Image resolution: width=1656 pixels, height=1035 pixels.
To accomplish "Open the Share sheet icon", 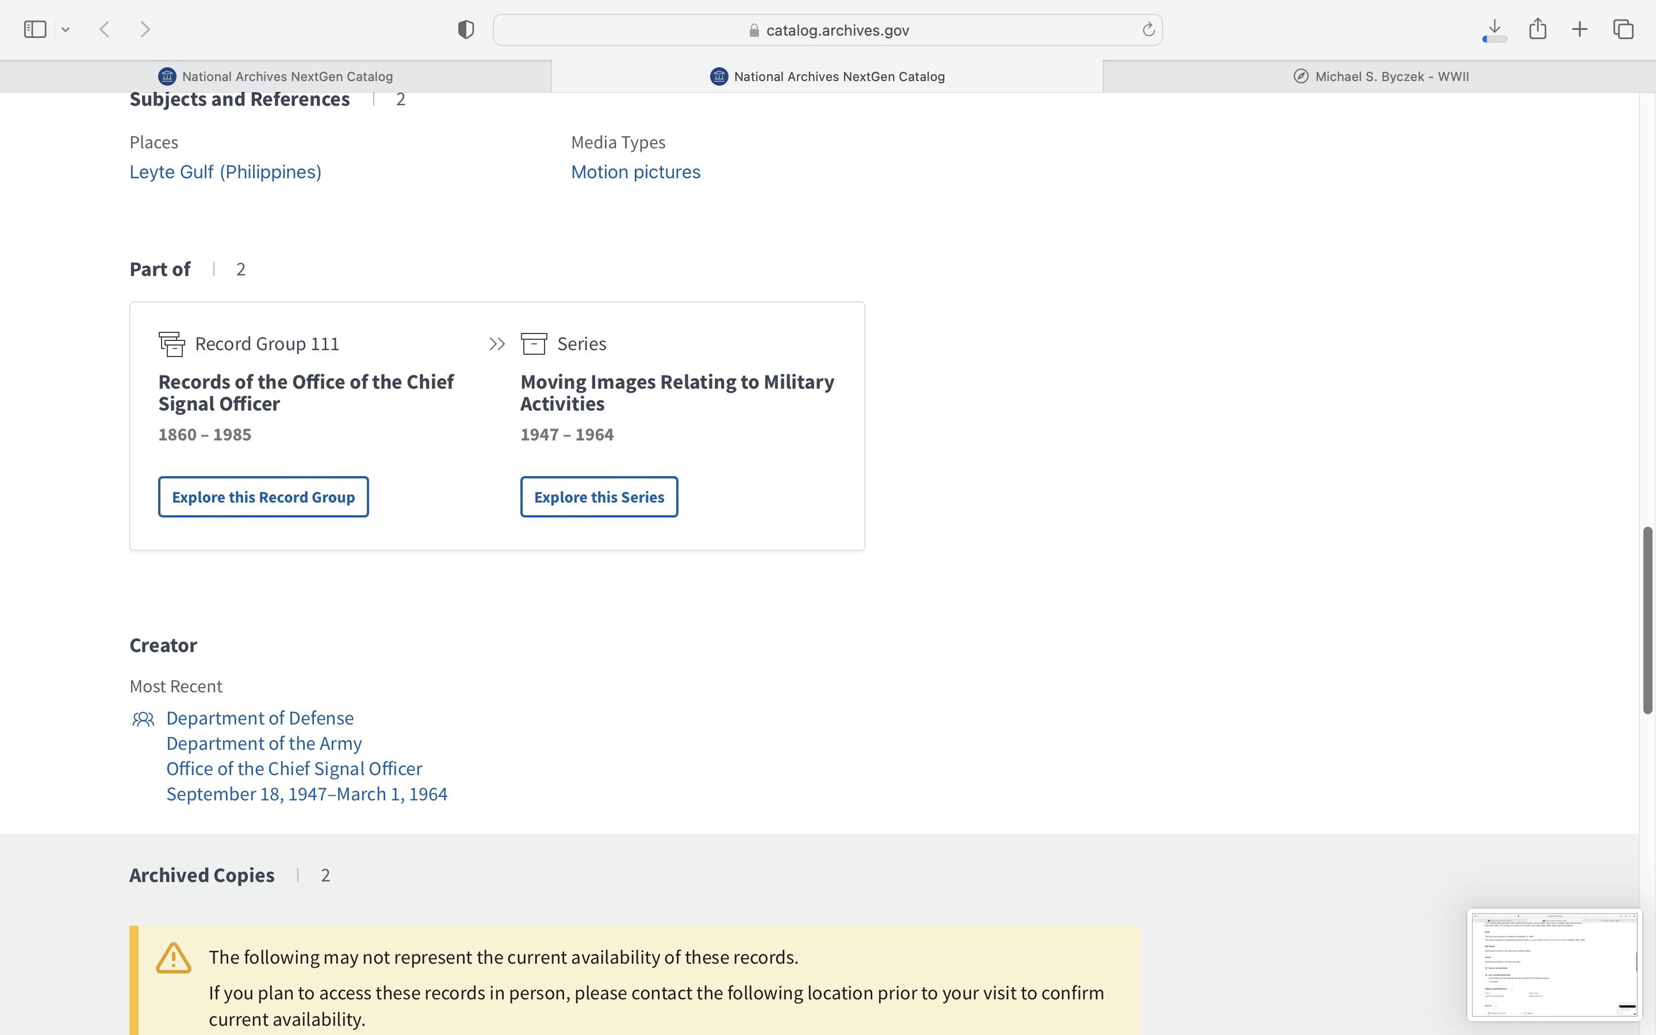I will 1538,29.
